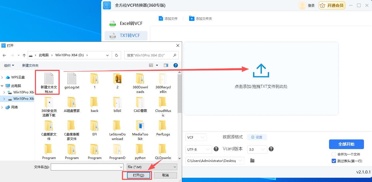Click the upload arrow in the drop zone
Image resolution: width=372 pixels, height=182 pixels.
pyautogui.click(x=261, y=70)
